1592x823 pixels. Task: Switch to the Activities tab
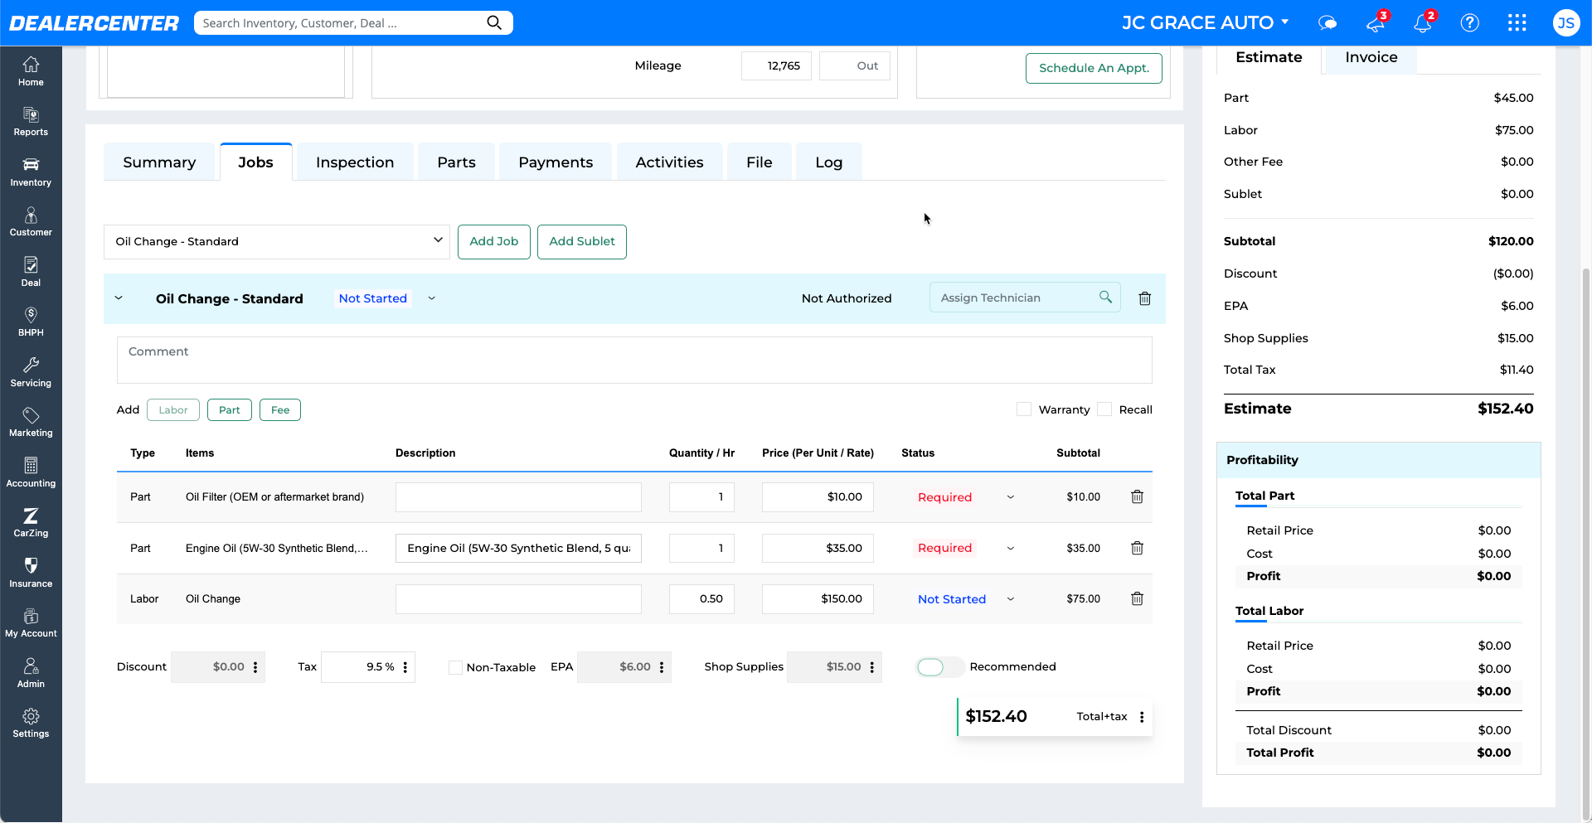pyautogui.click(x=670, y=162)
